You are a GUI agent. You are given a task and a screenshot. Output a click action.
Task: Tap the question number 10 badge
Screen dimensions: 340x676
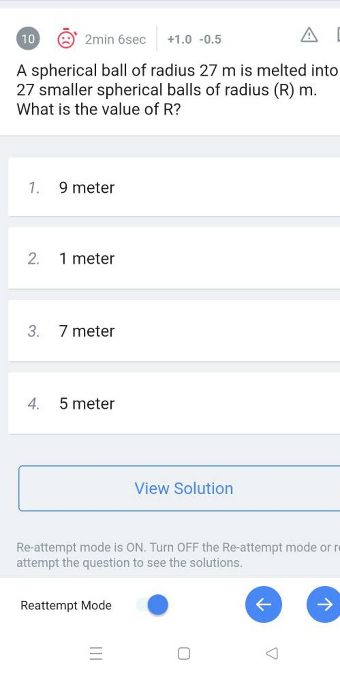pos(28,39)
